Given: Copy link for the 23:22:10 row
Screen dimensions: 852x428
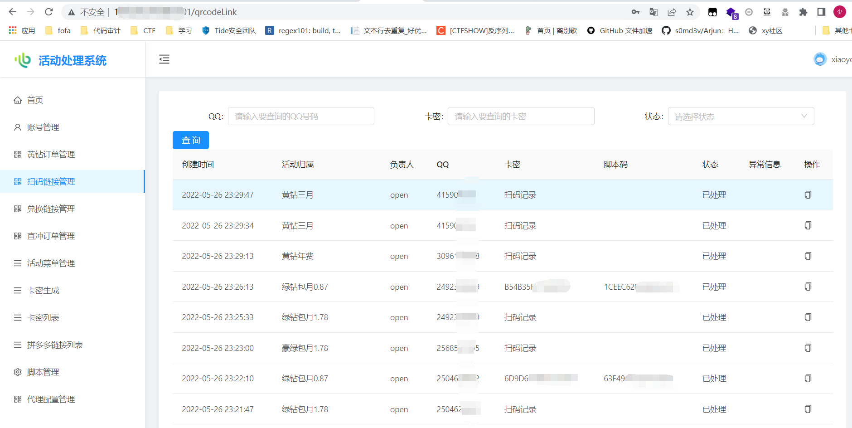Looking at the screenshot, I should pos(808,379).
